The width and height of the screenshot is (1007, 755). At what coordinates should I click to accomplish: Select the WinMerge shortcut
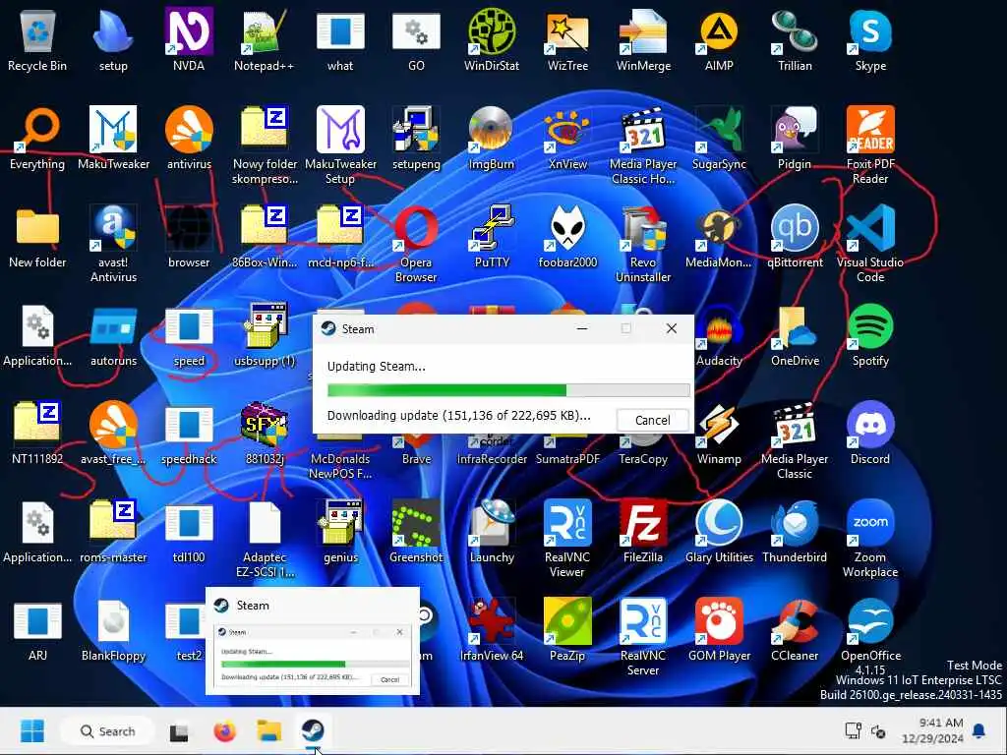(643, 40)
